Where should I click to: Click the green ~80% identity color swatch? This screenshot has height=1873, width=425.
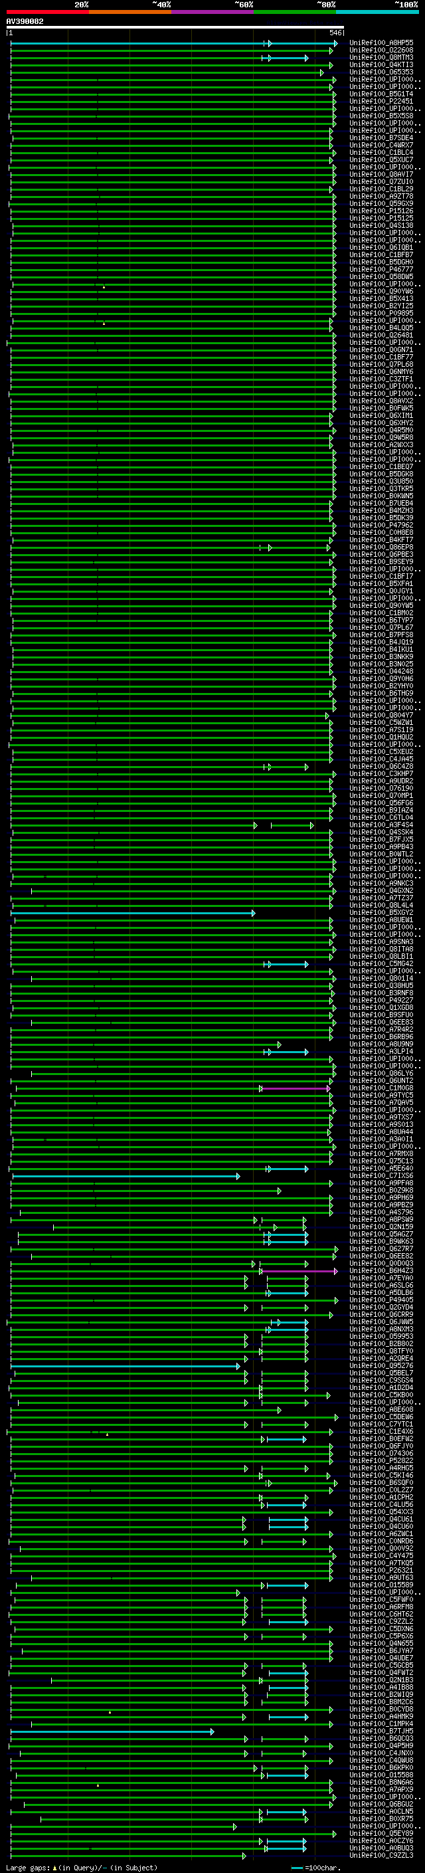pyautogui.click(x=295, y=12)
